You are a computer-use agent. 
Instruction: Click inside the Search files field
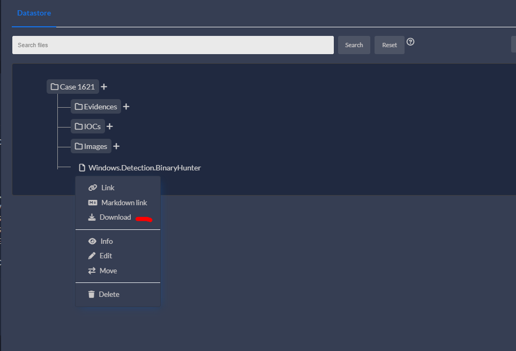[173, 45]
